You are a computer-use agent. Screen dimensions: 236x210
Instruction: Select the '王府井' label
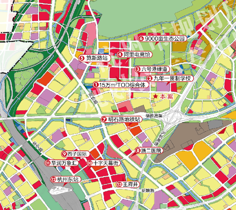[128, 184]
